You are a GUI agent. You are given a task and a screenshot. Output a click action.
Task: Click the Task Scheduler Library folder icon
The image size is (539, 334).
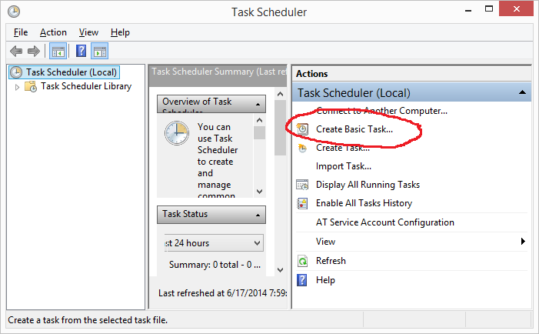pyautogui.click(x=31, y=86)
